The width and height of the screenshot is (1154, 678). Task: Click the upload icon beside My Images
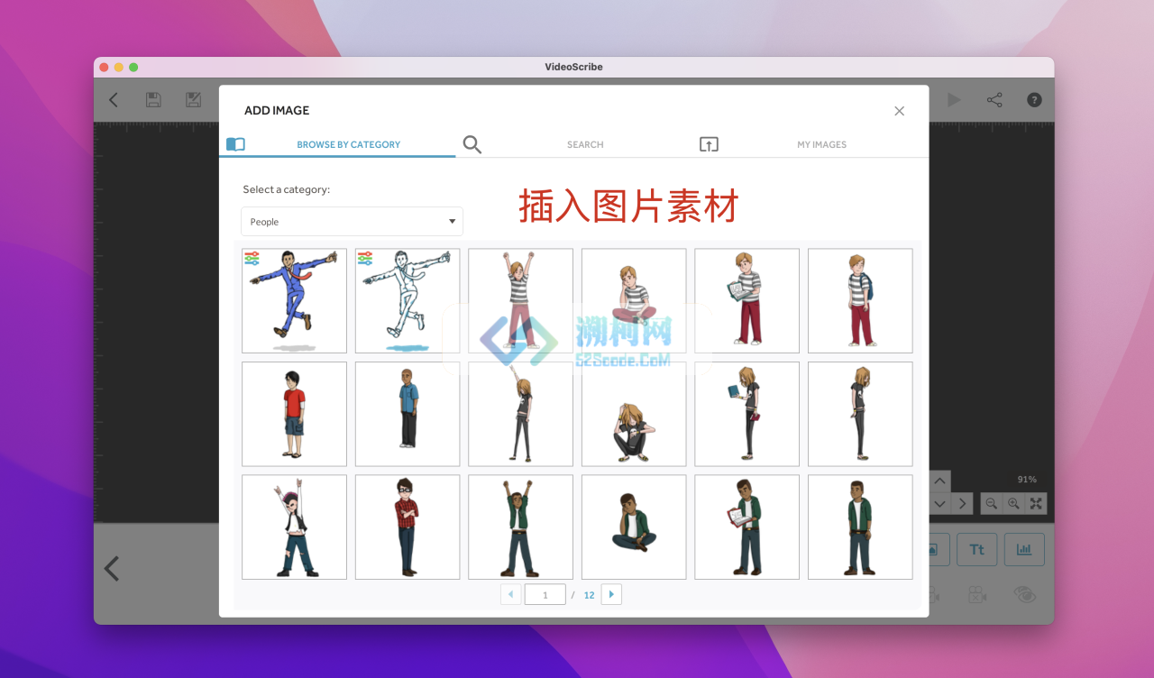[709, 144]
